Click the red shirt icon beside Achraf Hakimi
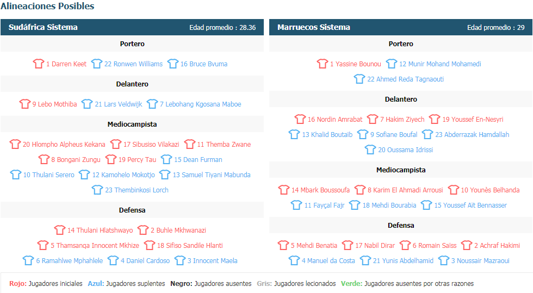 click(x=467, y=245)
